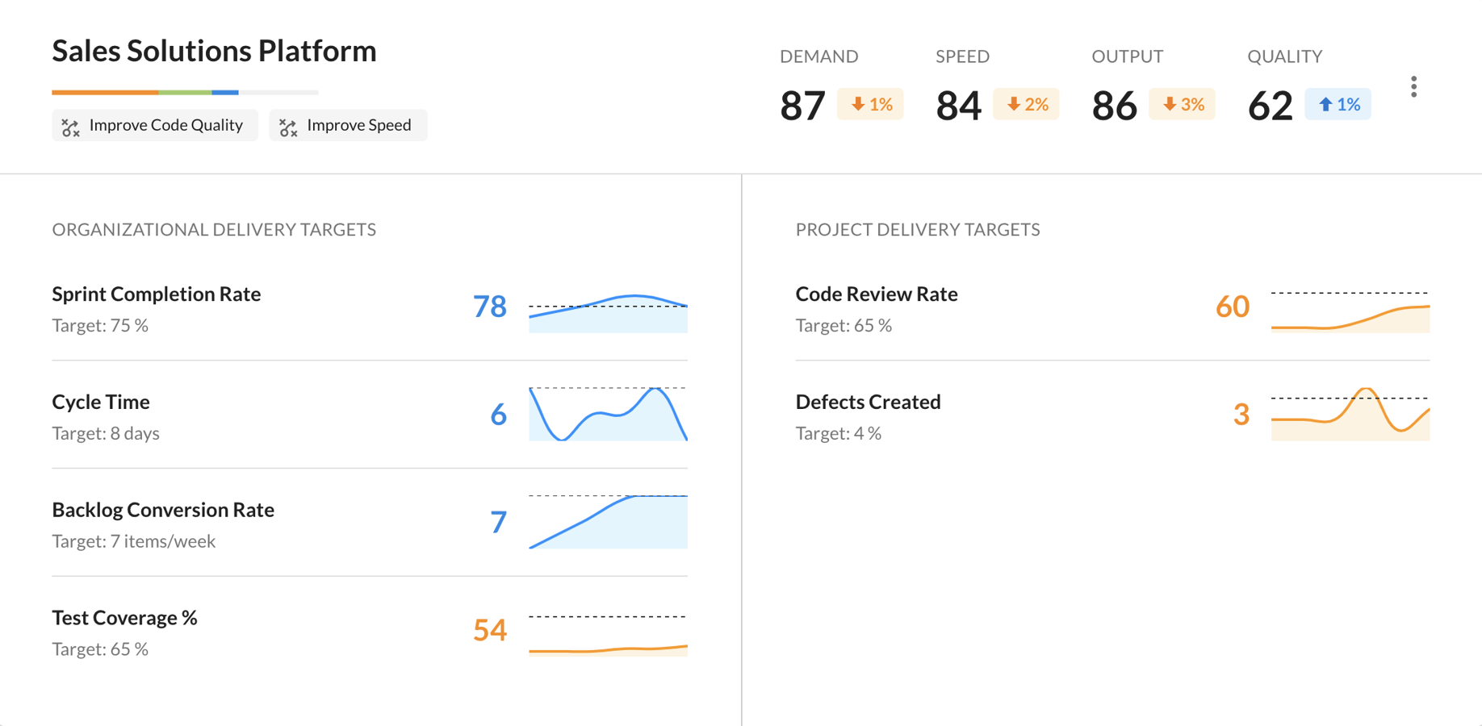Click the Demand down 1% badge
The height and width of the screenshot is (726, 1482).
pyautogui.click(x=870, y=104)
